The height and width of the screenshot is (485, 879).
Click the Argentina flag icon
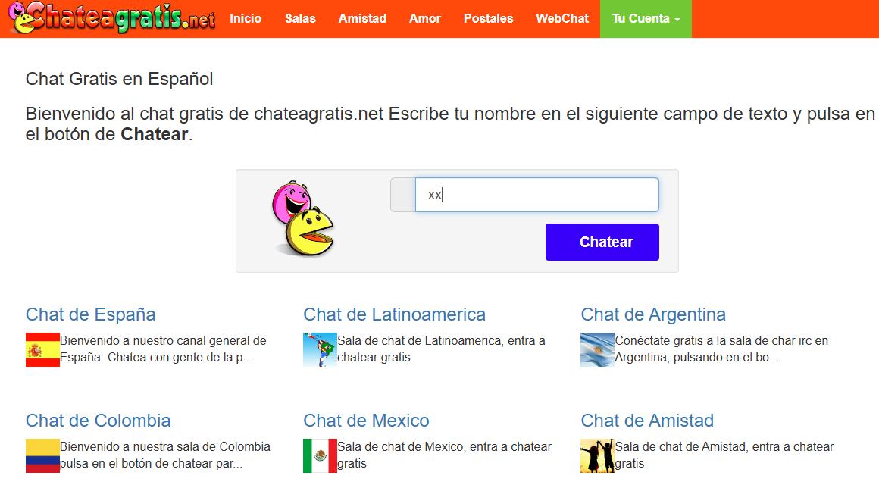pyautogui.click(x=598, y=350)
